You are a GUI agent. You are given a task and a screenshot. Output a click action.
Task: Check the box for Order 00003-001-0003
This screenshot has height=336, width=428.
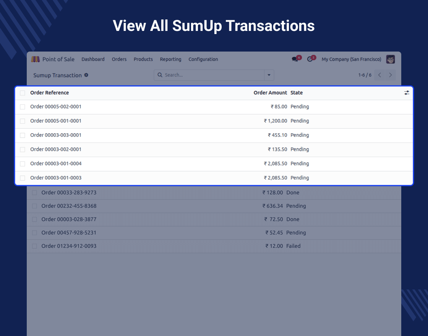click(23, 178)
